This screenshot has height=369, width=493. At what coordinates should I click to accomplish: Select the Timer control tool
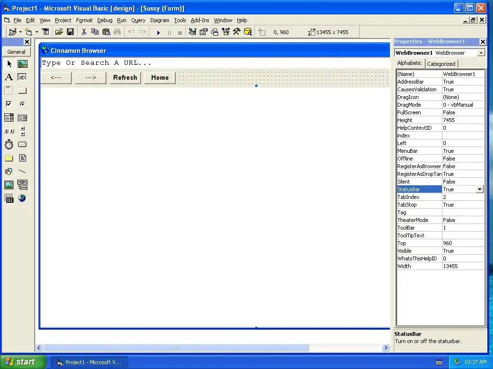(9, 144)
